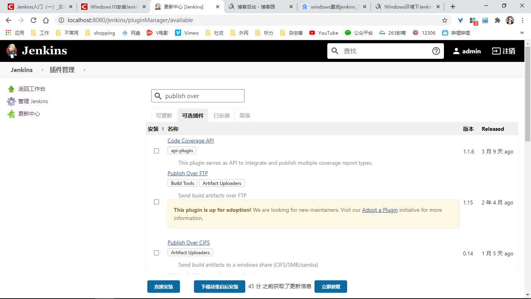Image resolution: width=531 pixels, height=299 pixels.
Task: Switch to the Windows10安装Jenkins browser tab
Action: click(x=113, y=7)
